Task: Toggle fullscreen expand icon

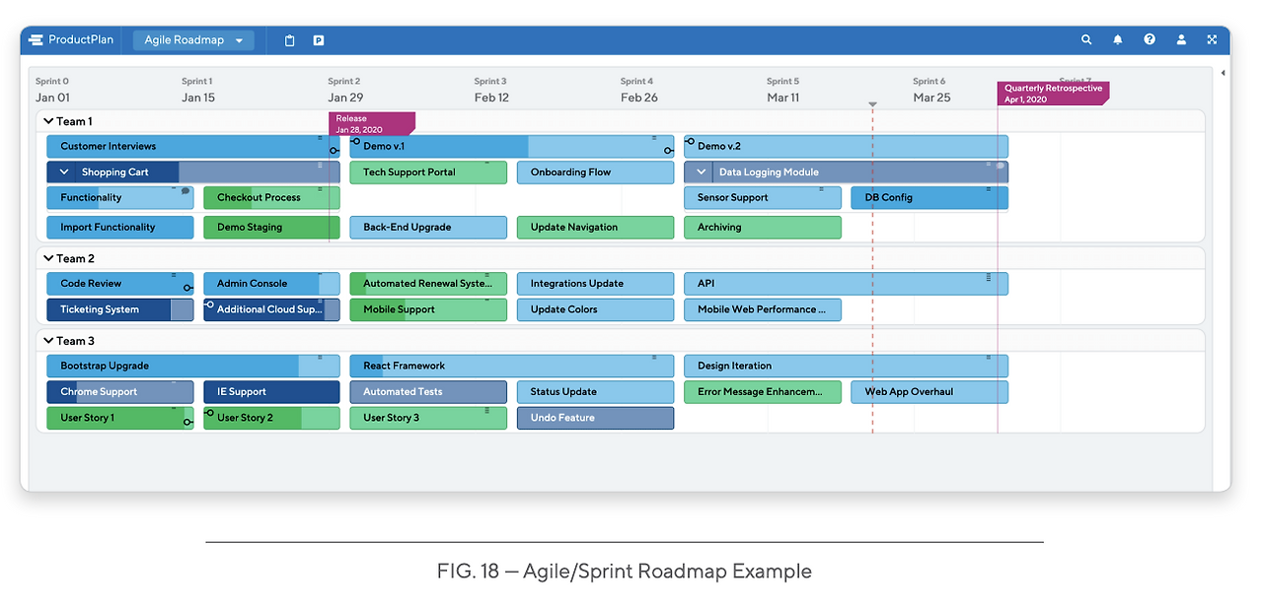Action: point(1212,40)
